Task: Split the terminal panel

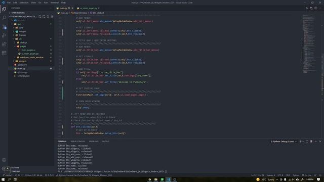Action: pos(307,142)
